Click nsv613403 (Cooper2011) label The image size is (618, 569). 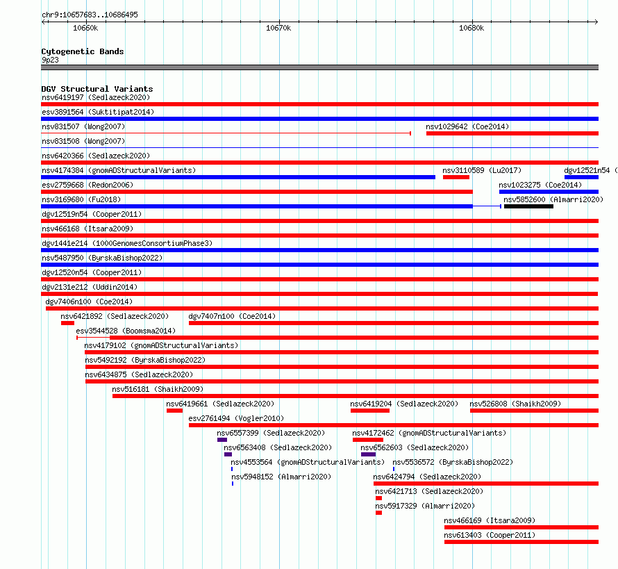pos(490,535)
